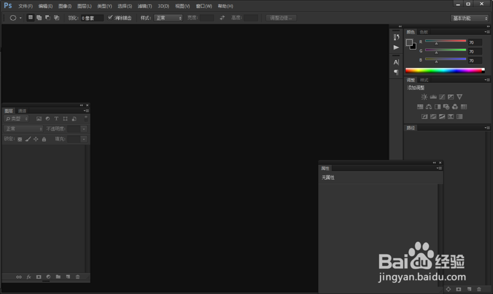Open the Color panel flyout menu
493x294 pixels.
point(487,32)
